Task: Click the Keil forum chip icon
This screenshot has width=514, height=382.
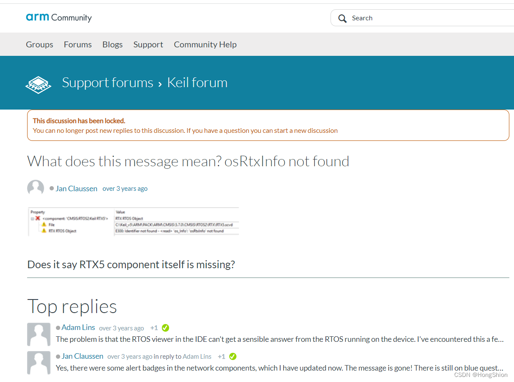Action: pyautogui.click(x=38, y=85)
